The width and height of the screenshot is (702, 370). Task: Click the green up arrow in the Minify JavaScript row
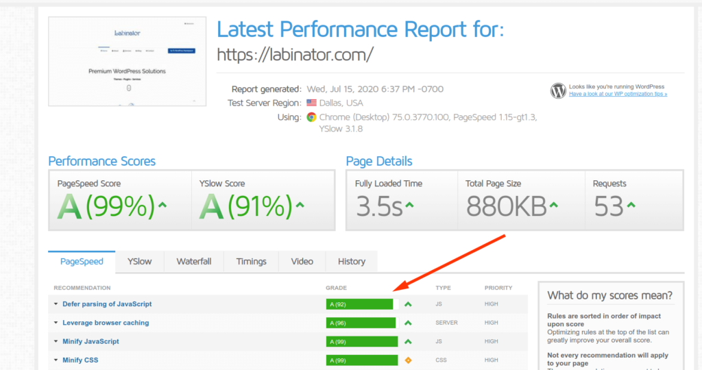pyautogui.click(x=408, y=342)
